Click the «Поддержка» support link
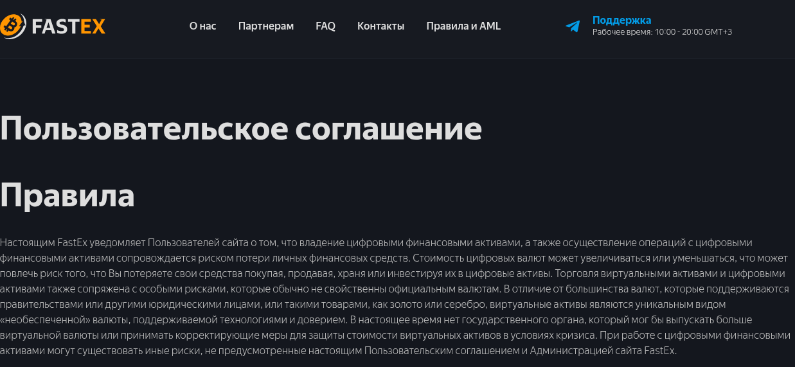The image size is (795, 367). click(x=621, y=20)
